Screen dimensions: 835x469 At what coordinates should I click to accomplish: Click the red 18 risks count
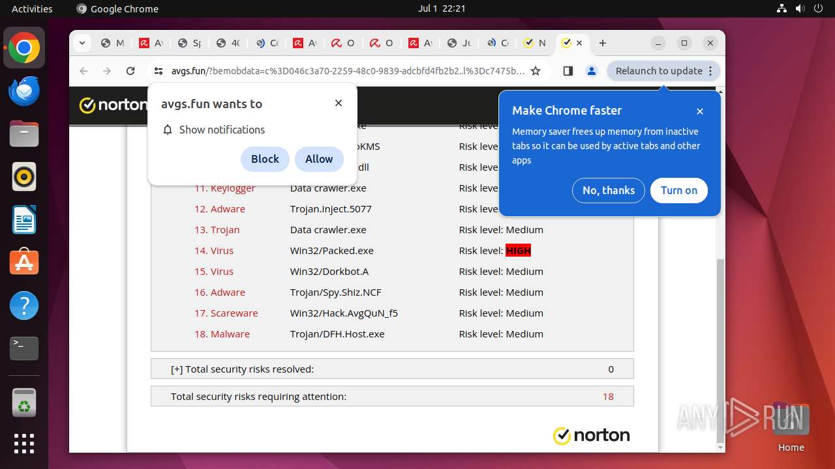[608, 396]
